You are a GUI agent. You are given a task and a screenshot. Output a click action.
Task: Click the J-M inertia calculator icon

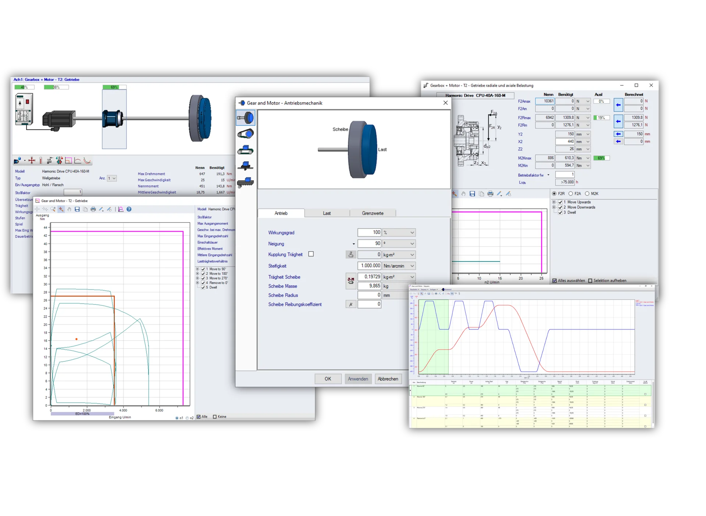click(351, 281)
